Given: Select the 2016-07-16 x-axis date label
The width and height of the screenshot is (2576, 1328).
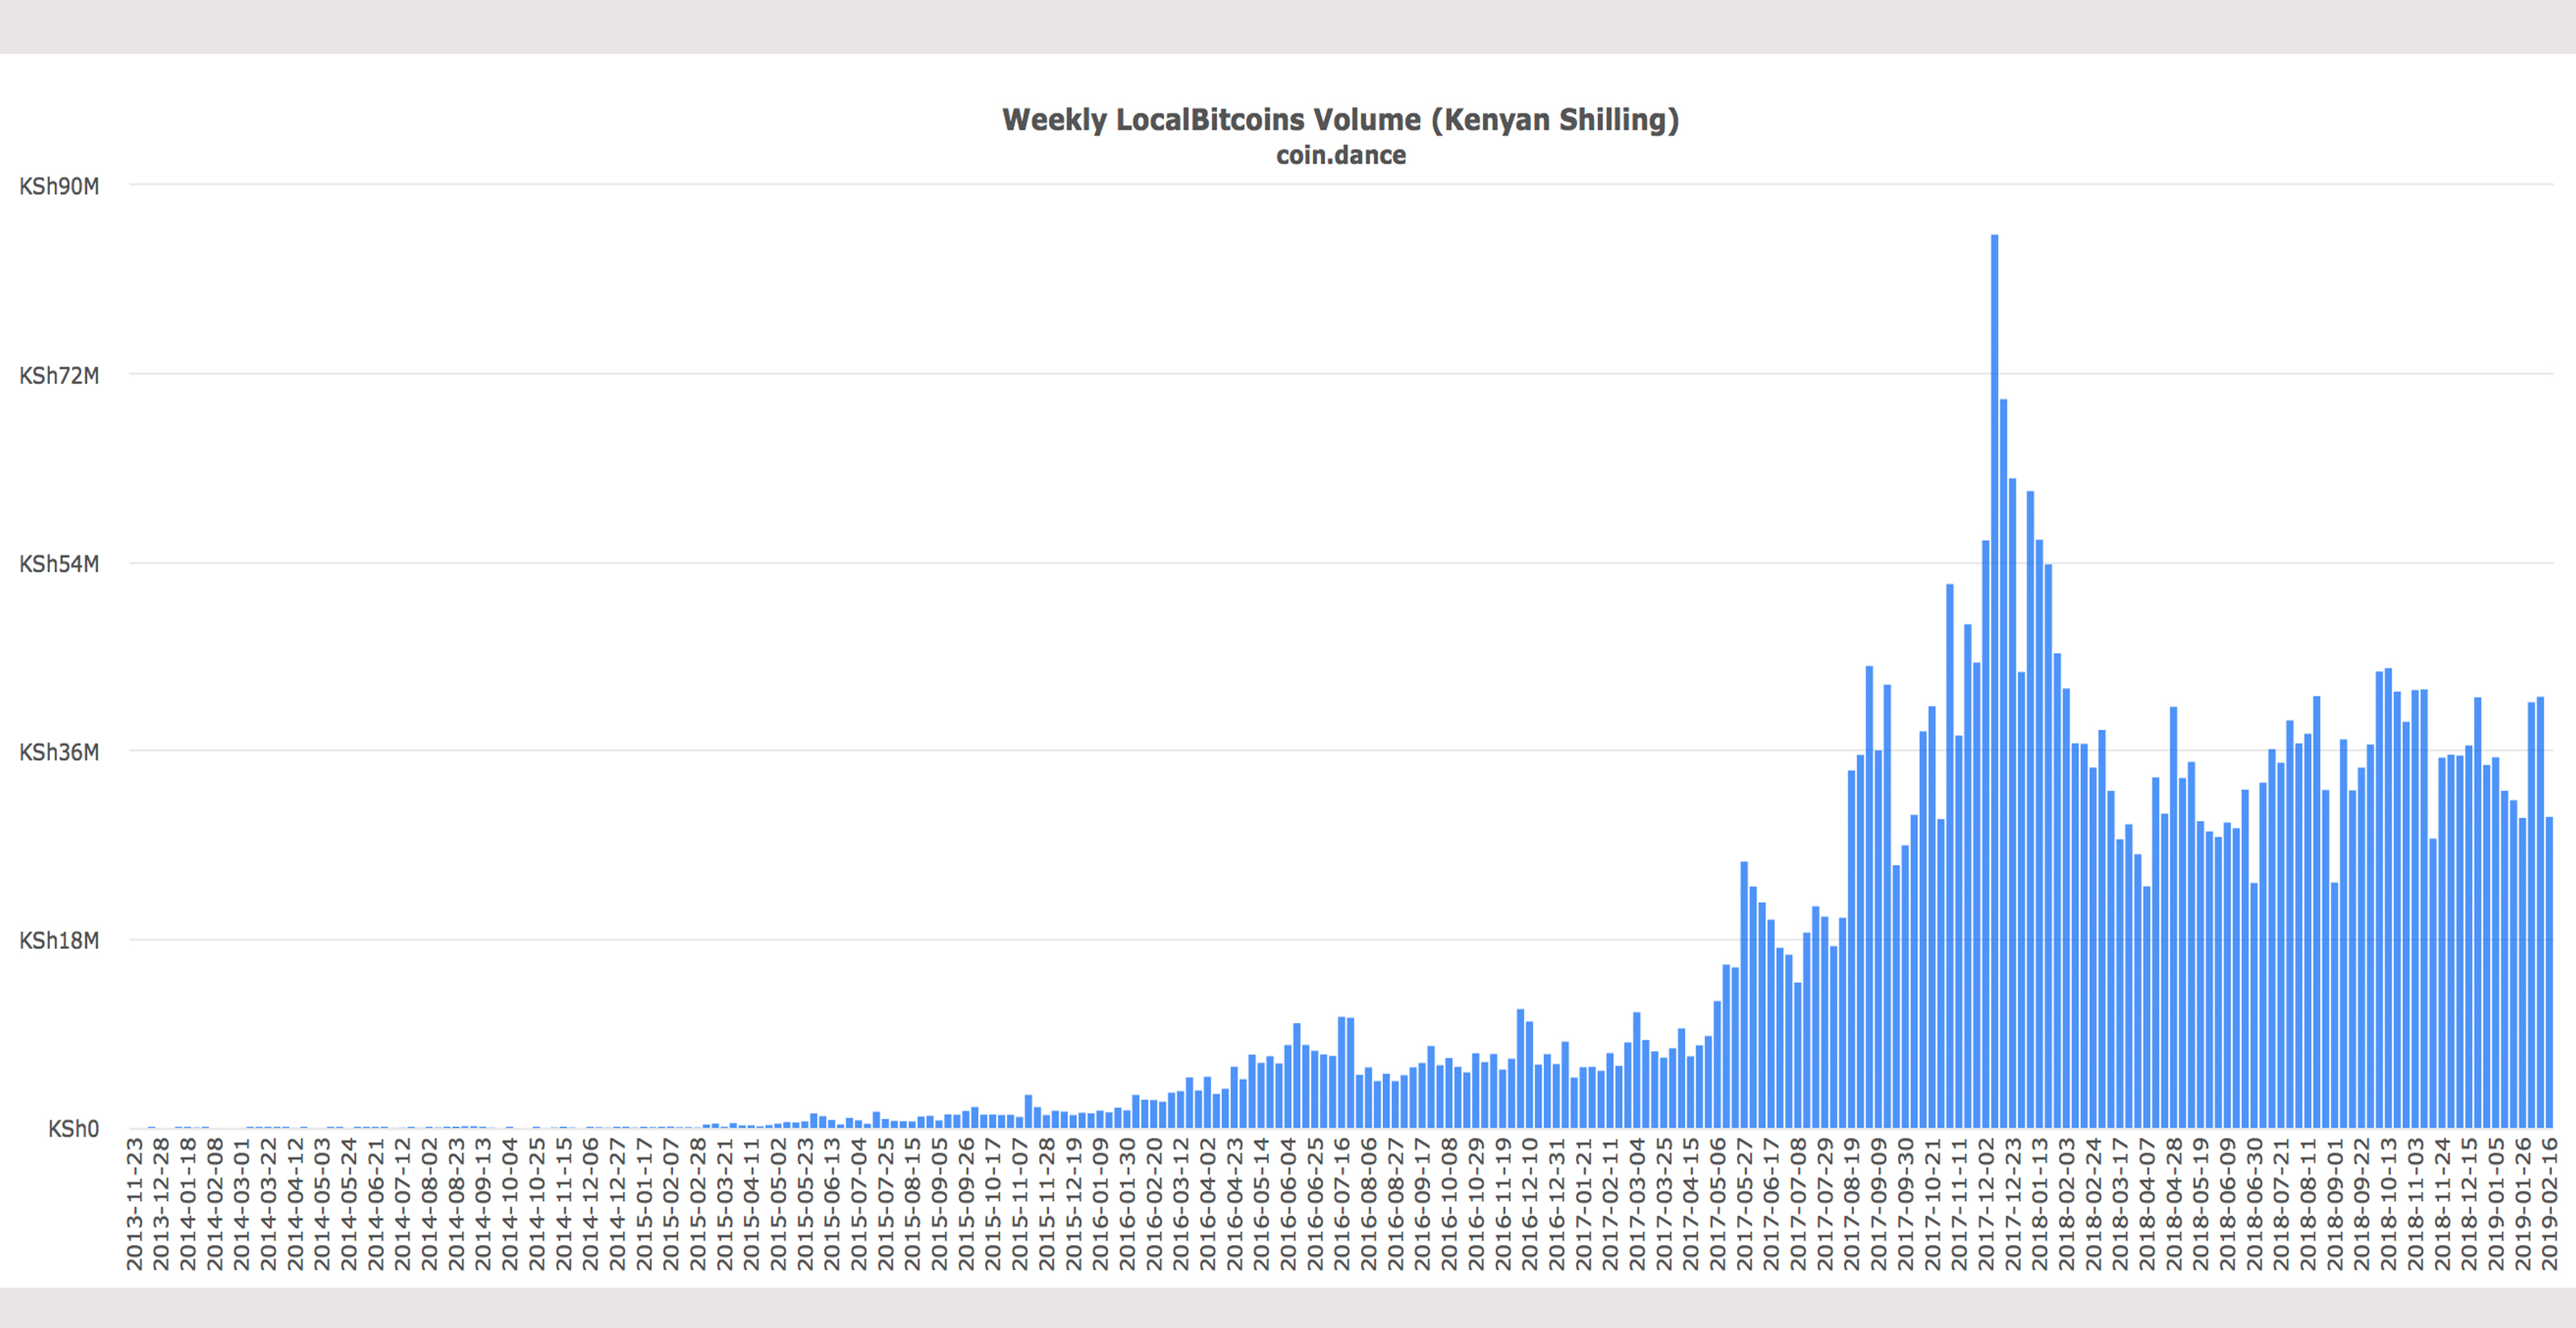Looking at the screenshot, I should (x=1342, y=1204).
